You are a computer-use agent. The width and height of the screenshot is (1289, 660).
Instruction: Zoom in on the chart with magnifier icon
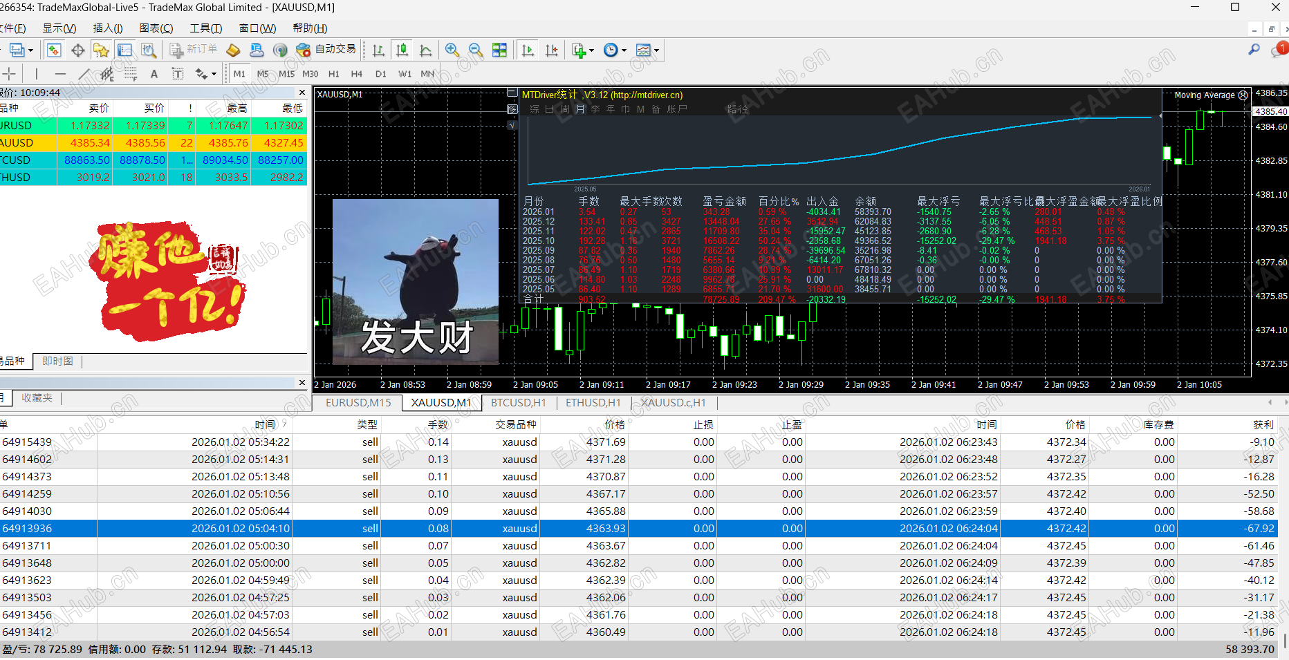click(x=453, y=49)
